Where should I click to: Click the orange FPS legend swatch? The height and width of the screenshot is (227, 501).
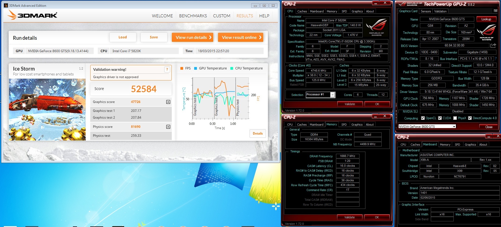182,68
